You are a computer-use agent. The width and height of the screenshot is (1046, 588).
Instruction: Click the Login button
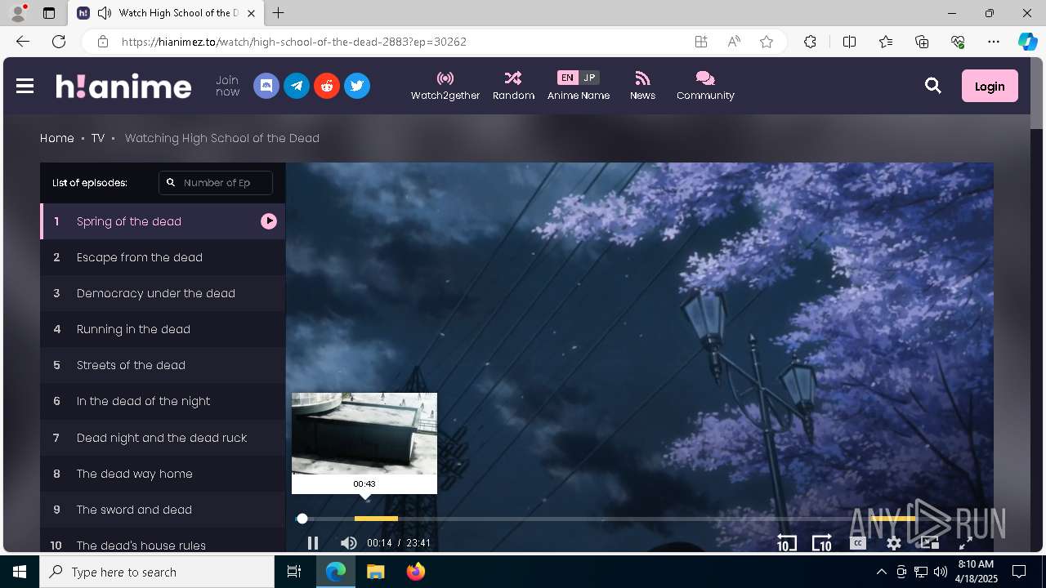point(990,86)
